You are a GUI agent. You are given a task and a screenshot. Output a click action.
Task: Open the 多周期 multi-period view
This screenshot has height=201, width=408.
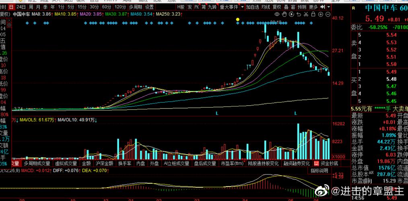(136, 7)
